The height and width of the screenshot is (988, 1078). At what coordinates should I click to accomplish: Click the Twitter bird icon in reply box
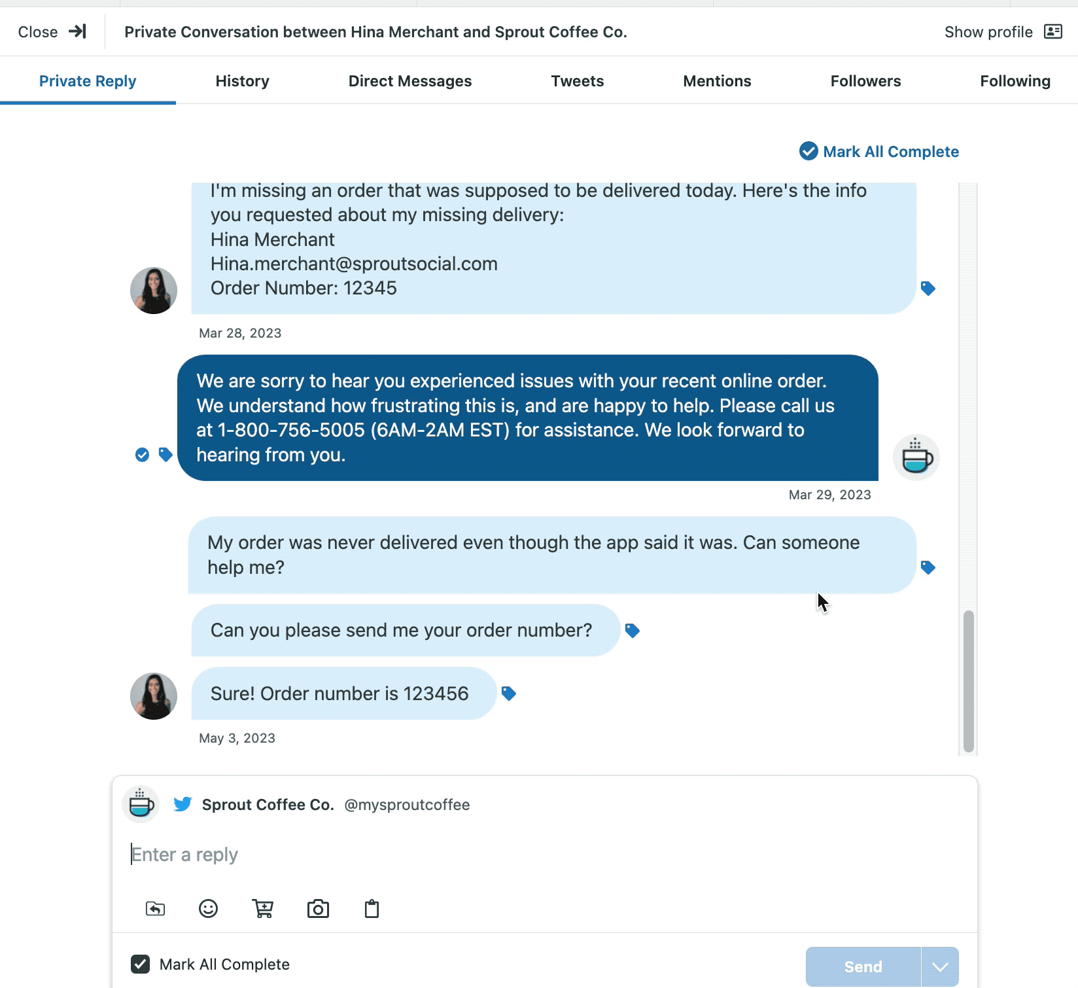[x=183, y=804]
